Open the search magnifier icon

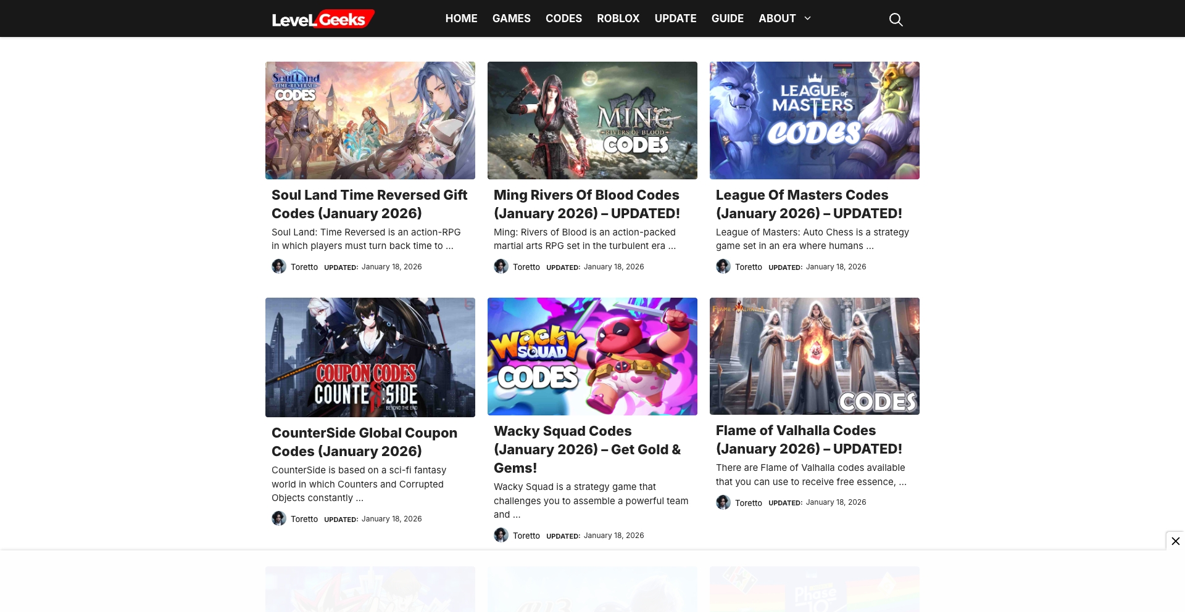click(896, 19)
